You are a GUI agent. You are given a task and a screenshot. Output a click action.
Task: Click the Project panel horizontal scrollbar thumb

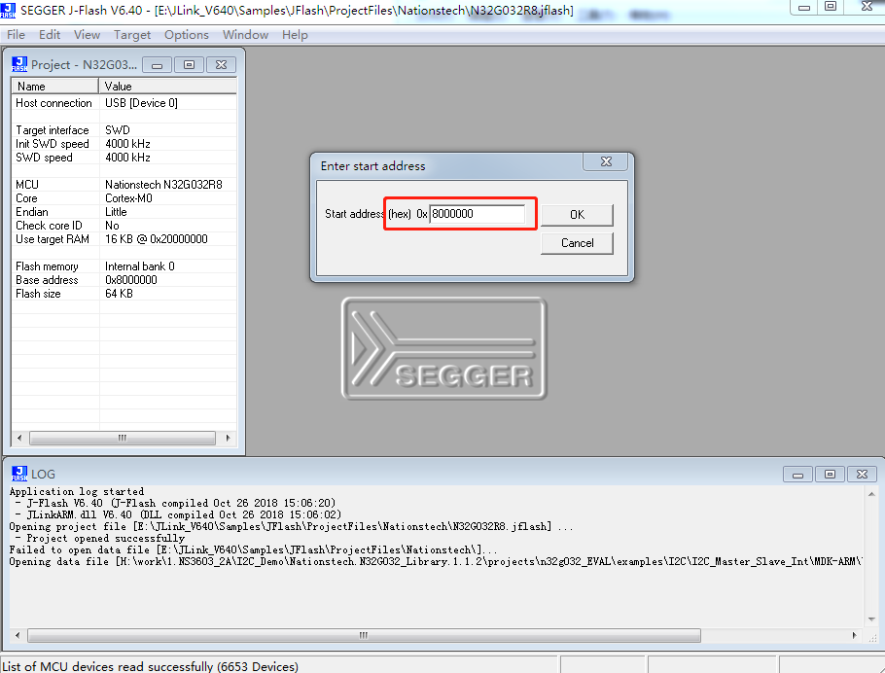tap(123, 438)
